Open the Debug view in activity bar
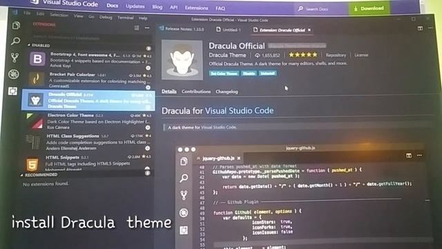Screen dimensions: 442x249 (14, 74)
